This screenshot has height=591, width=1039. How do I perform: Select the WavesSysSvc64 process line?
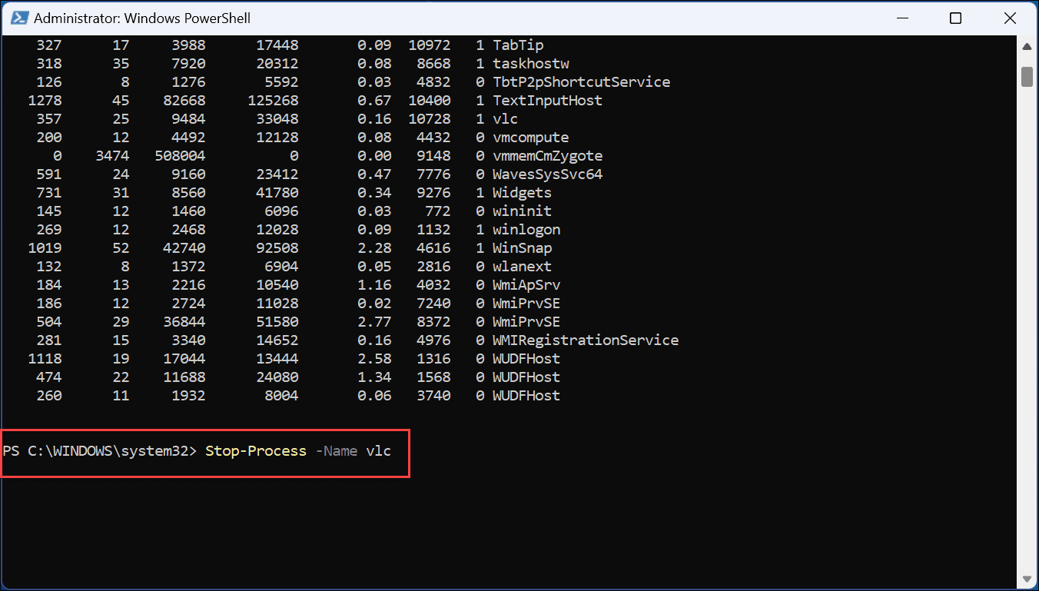(548, 174)
